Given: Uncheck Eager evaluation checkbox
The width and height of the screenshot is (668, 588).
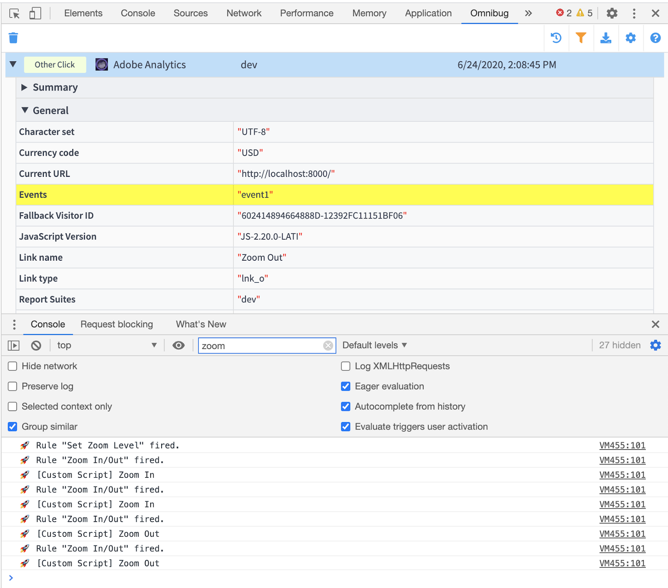Looking at the screenshot, I should pyautogui.click(x=346, y=386).
